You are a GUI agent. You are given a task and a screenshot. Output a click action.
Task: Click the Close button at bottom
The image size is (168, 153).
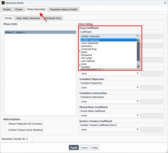click(85, 148)
